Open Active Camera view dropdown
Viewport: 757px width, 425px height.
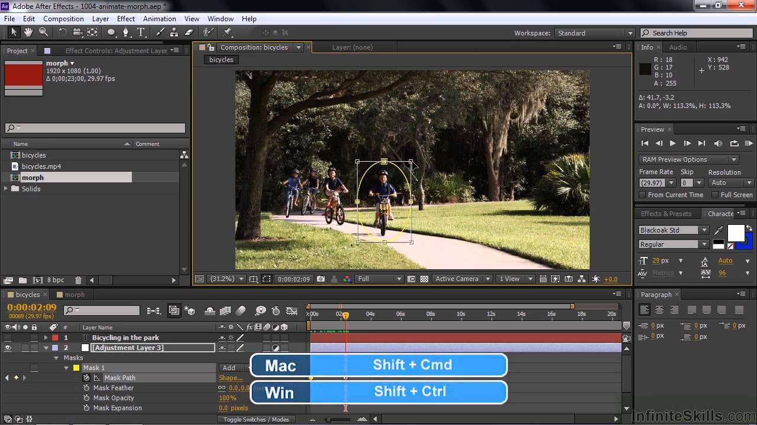(462, 279)
